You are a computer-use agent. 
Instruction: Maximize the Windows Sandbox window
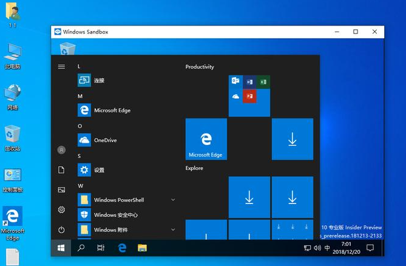[x=356, y=32]
